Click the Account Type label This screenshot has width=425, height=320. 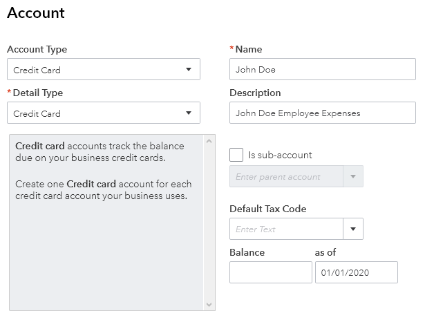tap(37, 49)
